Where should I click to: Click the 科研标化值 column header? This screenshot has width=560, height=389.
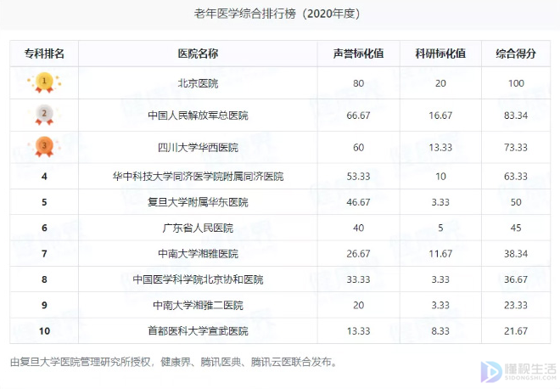440,54
